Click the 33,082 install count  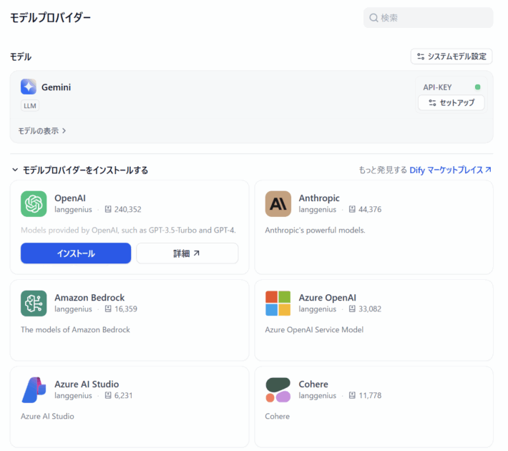(x=370, y=309)
